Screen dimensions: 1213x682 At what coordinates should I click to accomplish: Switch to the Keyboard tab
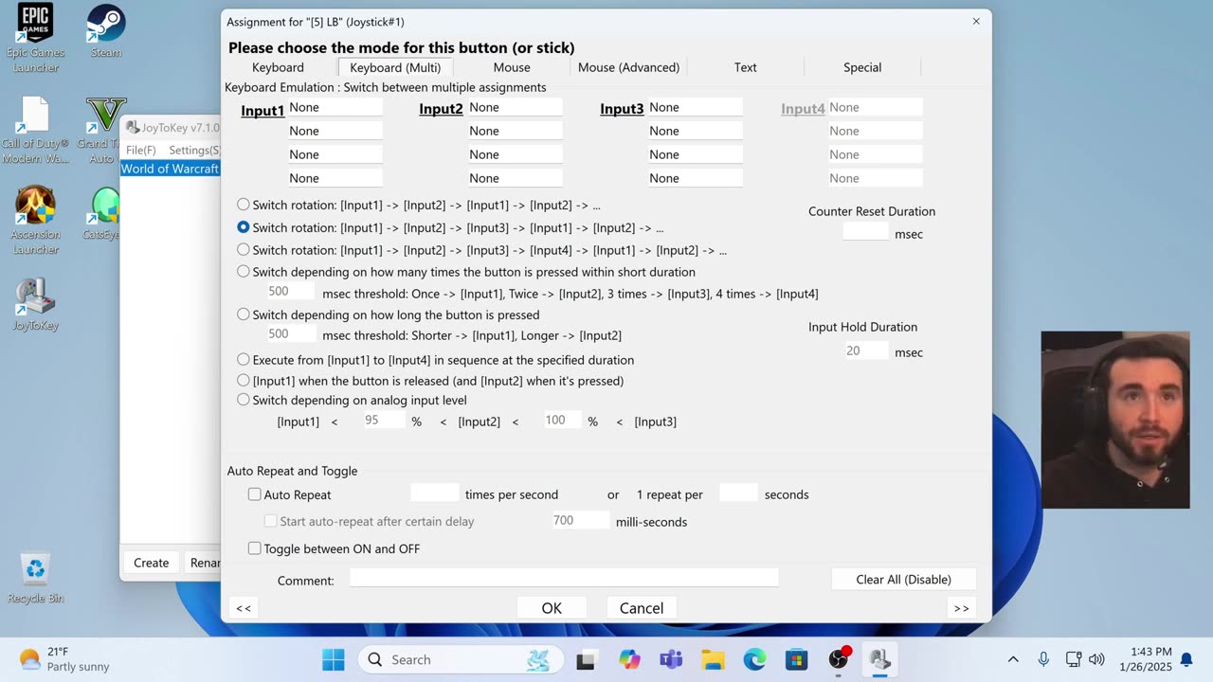point(278,67)
